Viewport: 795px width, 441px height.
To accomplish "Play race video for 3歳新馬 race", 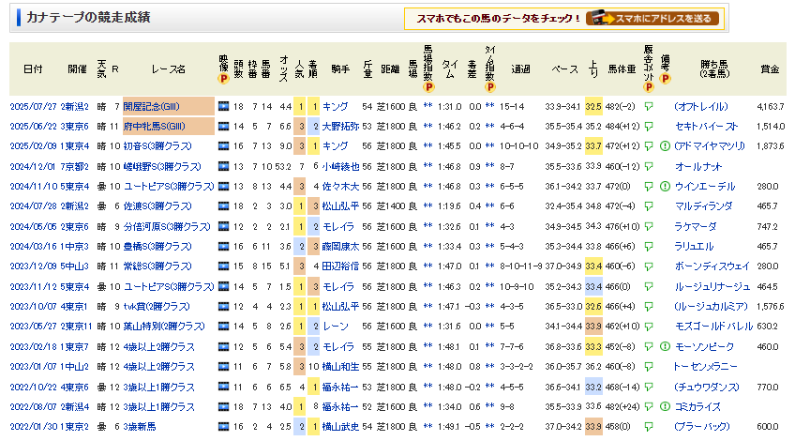I will coord(223,427).
